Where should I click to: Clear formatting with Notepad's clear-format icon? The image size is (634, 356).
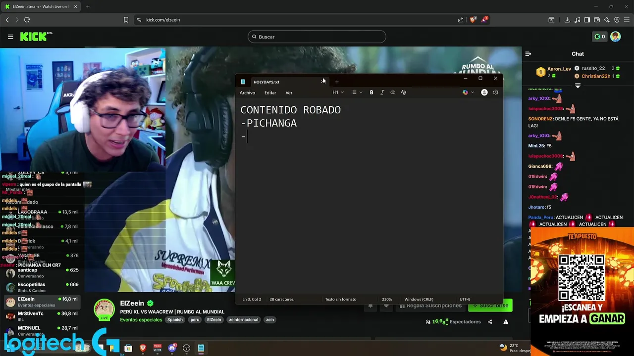tap(403, 92)
